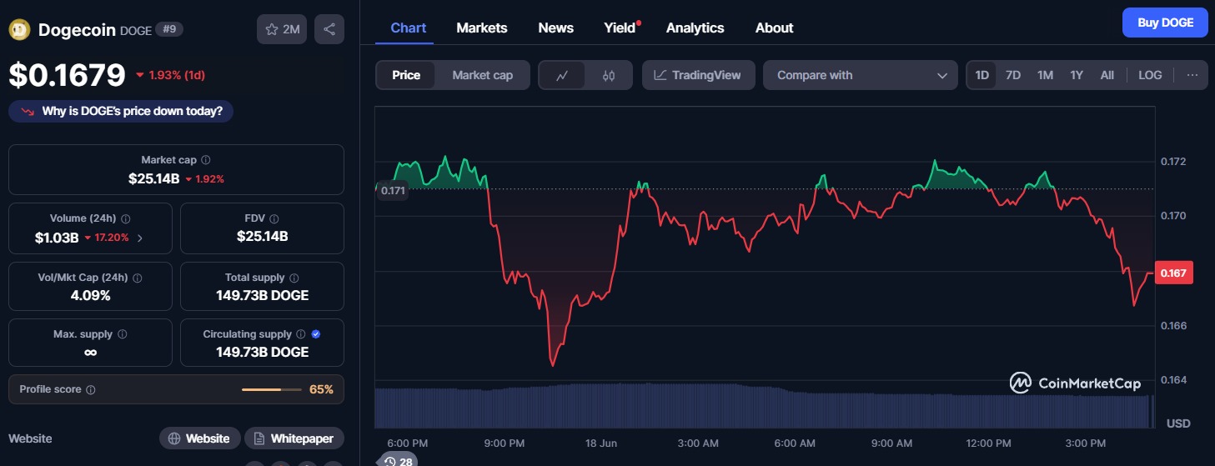Switch chart to Market cap view
The image size is (1215, 466).
coord(483,75)
